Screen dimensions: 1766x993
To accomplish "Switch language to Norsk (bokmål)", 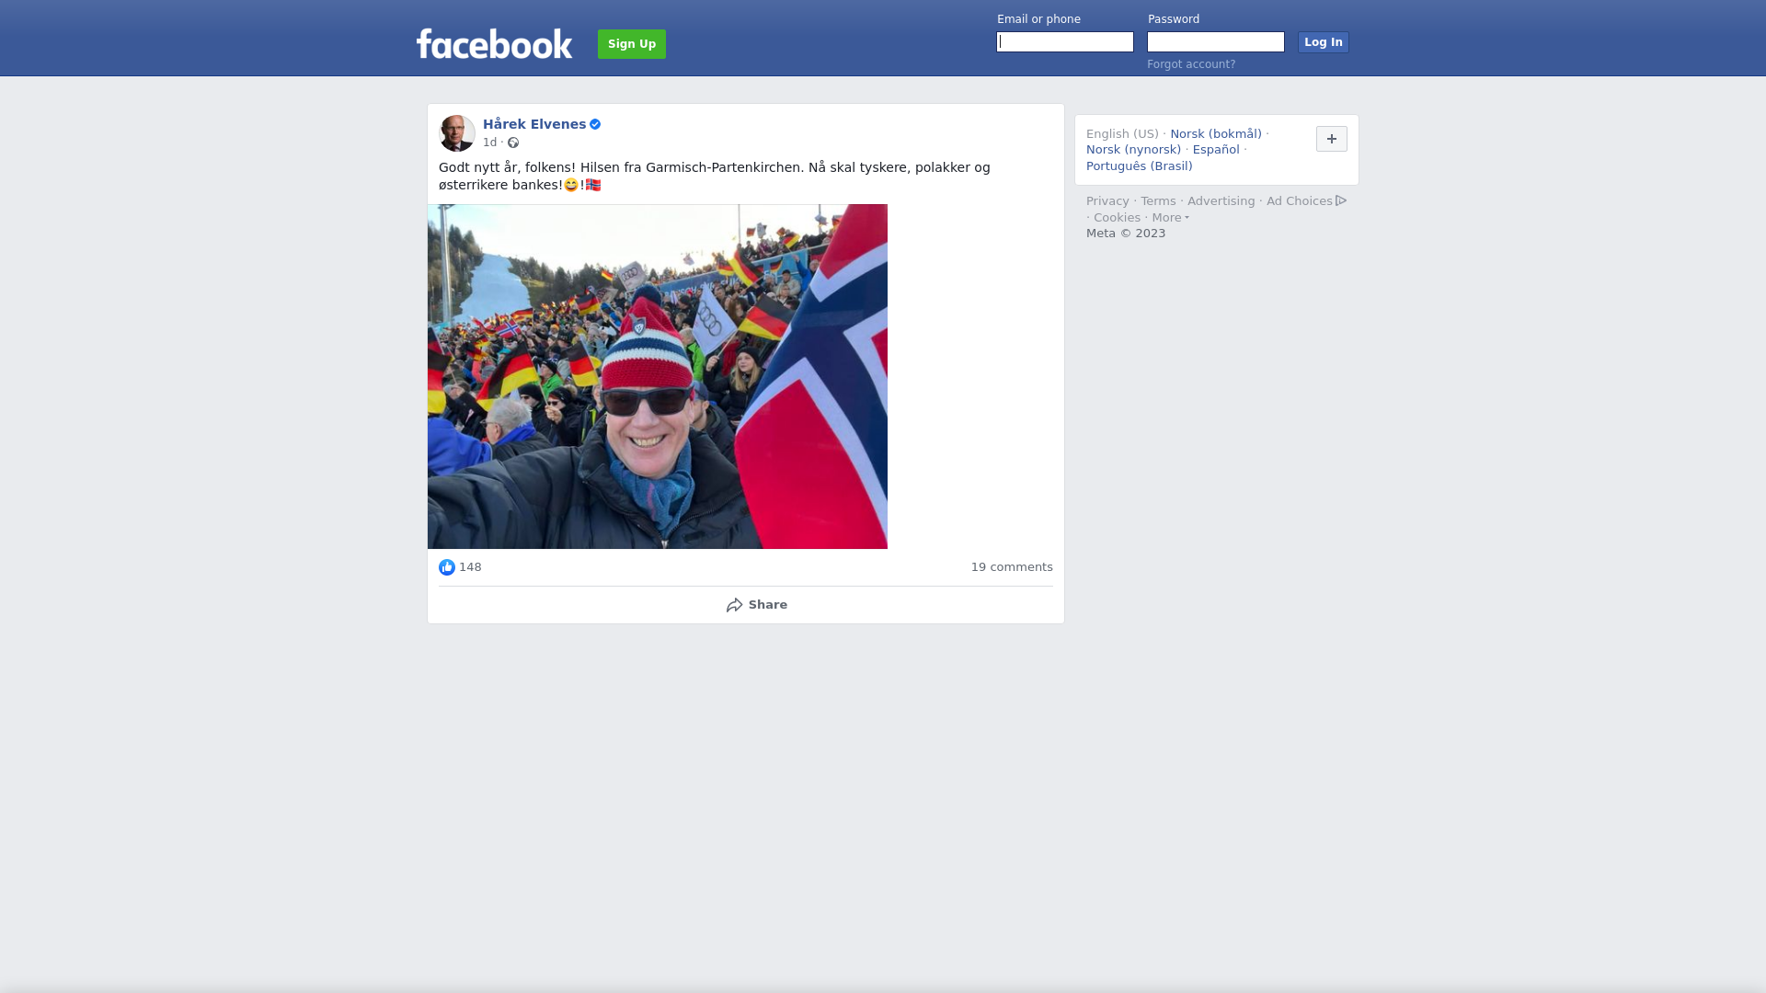I will tap(1216, 134).
